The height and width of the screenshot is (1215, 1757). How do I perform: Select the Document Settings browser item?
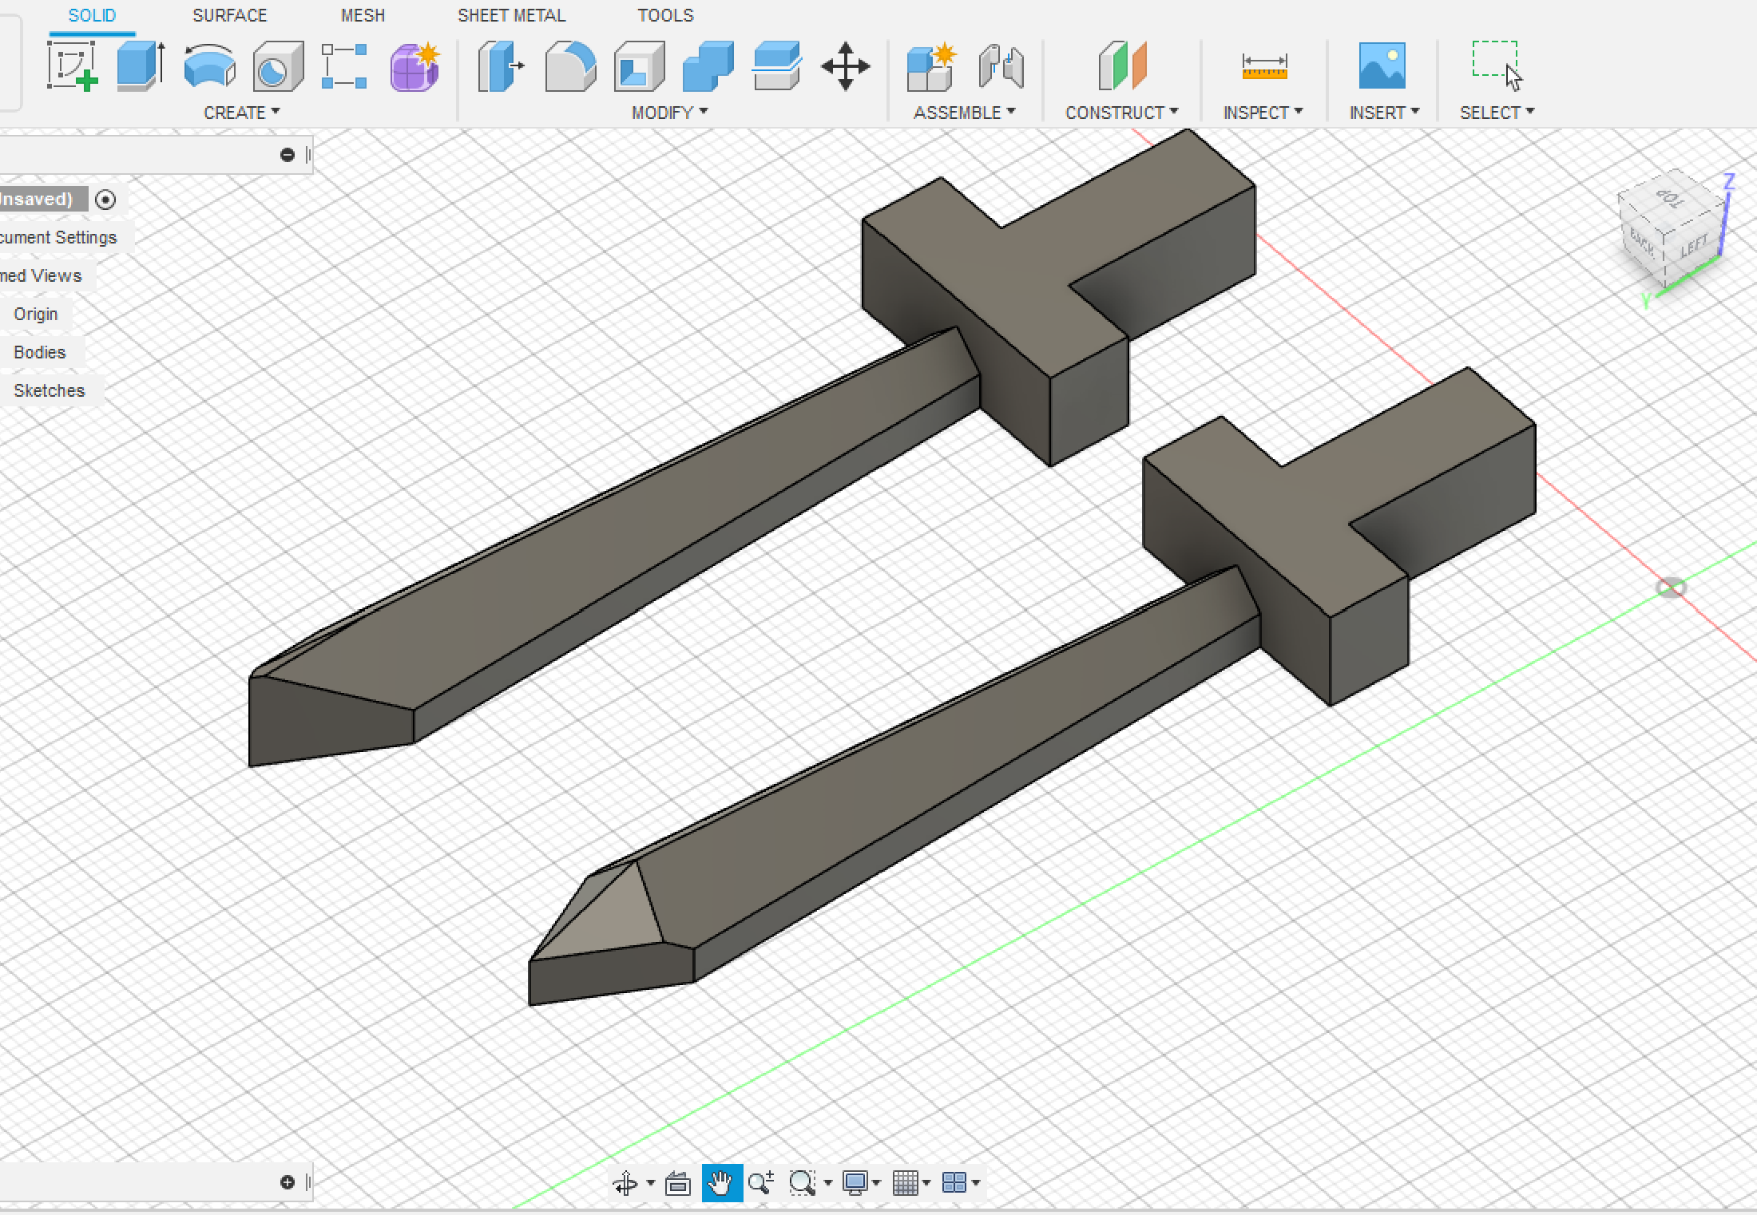click(x=58, y=237)
